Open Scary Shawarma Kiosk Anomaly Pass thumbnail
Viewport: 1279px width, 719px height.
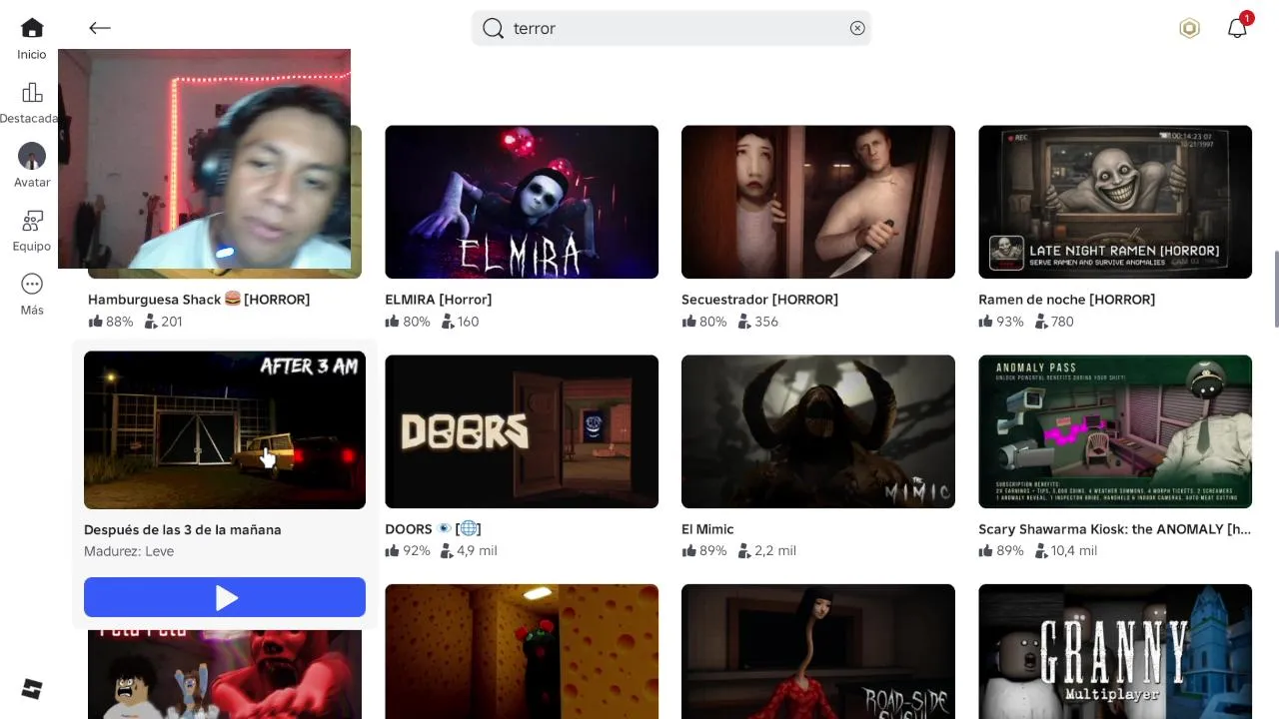pyautogui.click(x=1115, y=431)
